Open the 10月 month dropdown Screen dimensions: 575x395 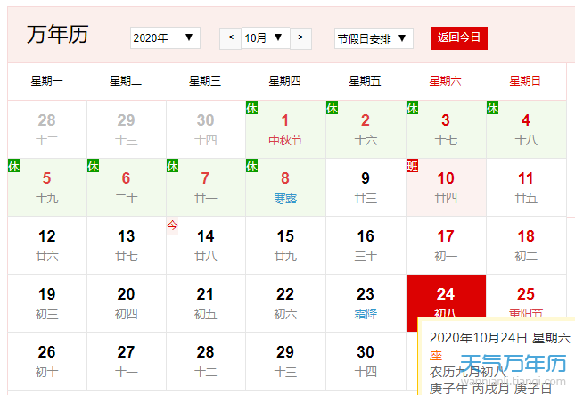265,37
